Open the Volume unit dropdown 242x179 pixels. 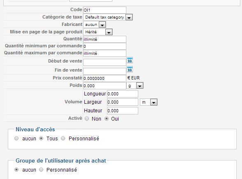click(149, 102)
